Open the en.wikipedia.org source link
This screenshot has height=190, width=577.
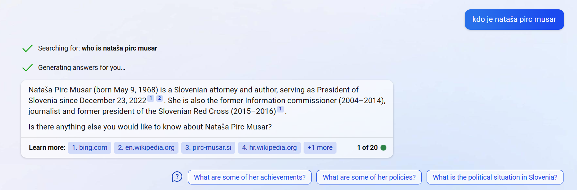click(x=146, y=147)
